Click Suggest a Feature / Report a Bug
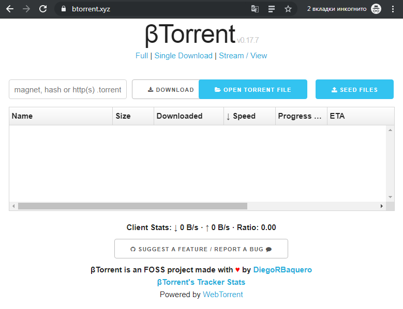 (201, 249)
